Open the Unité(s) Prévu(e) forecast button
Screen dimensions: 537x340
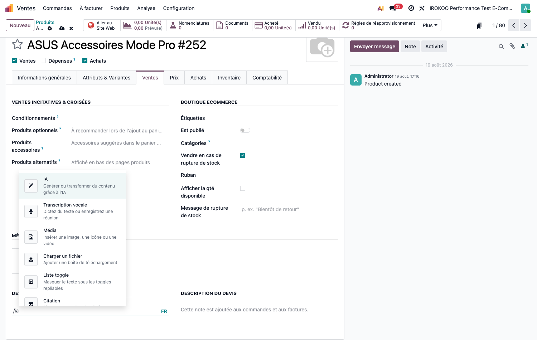(143, 25)
